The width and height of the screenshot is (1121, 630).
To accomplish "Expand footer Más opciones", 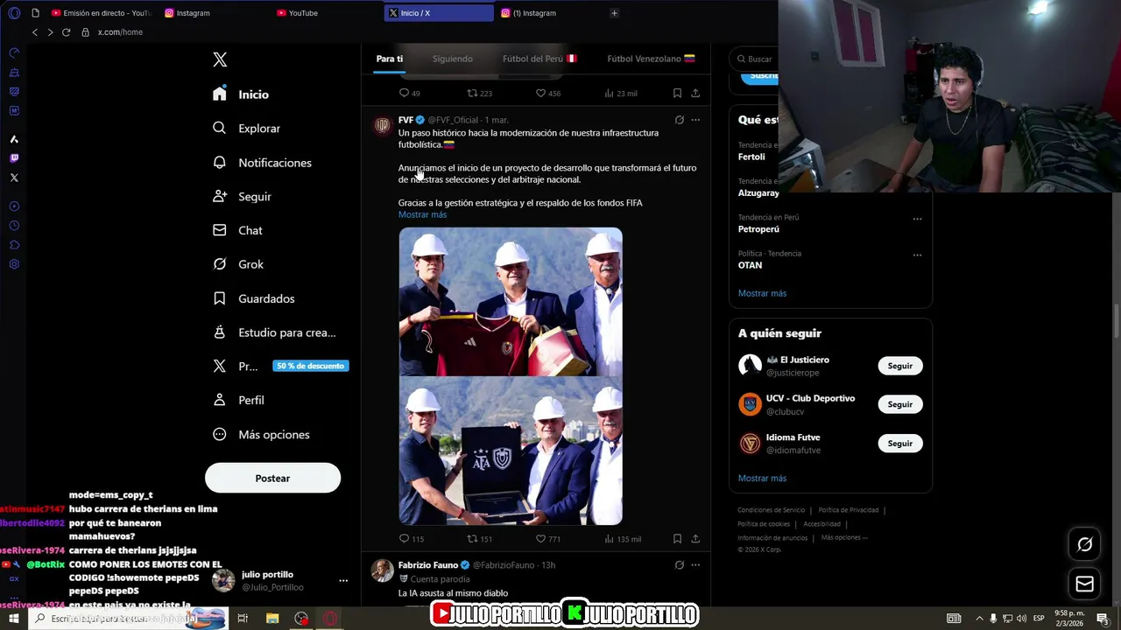I will (x=844, y=537).
